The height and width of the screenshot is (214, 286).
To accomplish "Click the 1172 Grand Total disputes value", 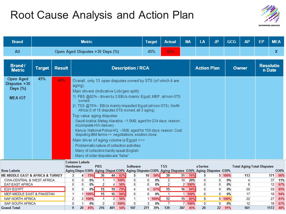I will pyautogui.click(x=271, y=208).
